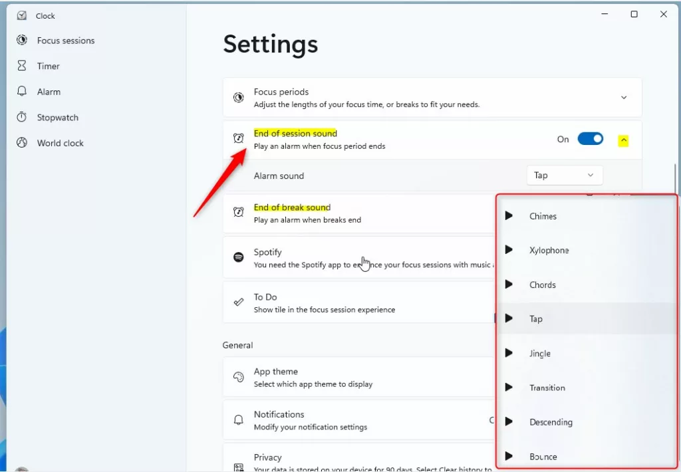Turn off End of session sound toggle
Screen dimensions: 681x472
pyautogui.click(x=590, y=139)
